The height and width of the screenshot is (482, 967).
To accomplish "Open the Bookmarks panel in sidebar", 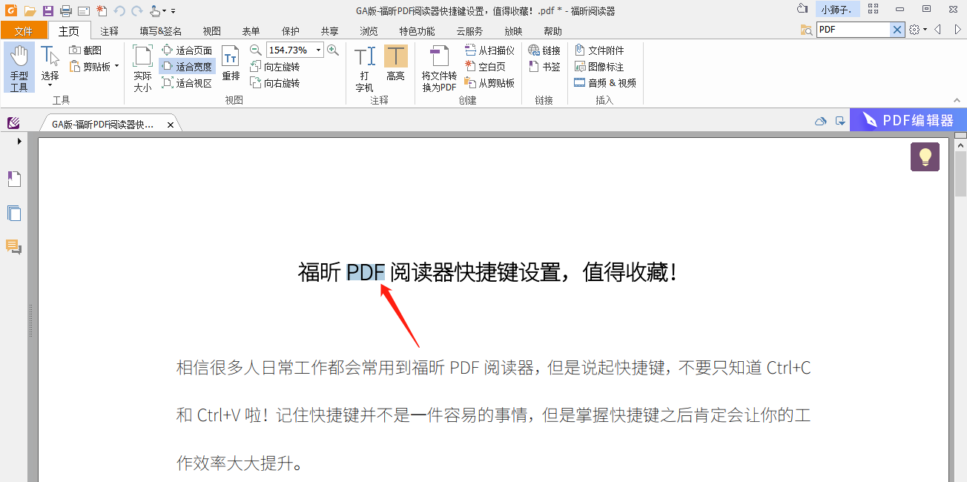I will [x=14, y=179].
